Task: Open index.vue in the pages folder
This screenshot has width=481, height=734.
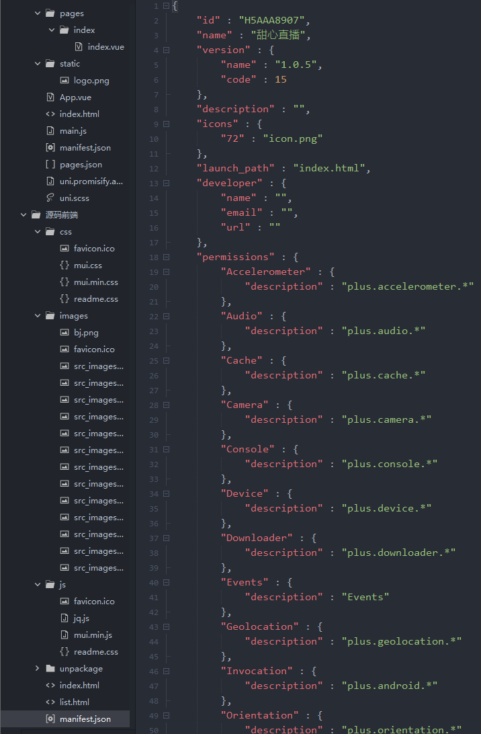Action: (105, 47)
